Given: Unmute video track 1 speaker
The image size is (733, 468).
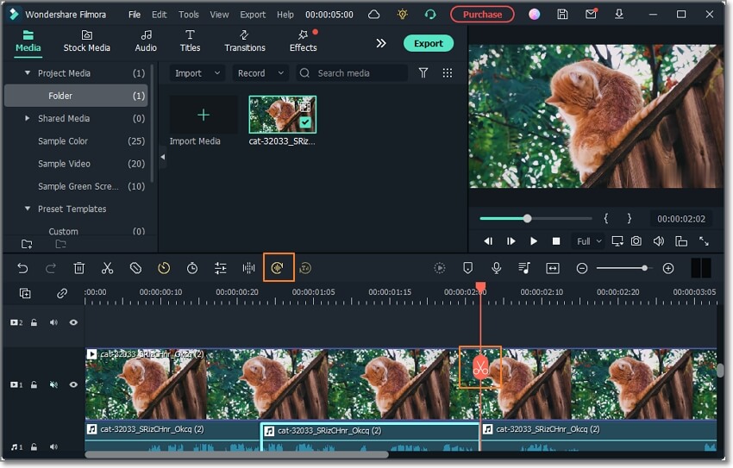Looking at the screenshot, I should pos(53,384).
